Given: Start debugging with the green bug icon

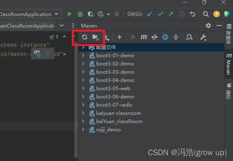Looking at the screenshot, I should (x=80, y=14).
